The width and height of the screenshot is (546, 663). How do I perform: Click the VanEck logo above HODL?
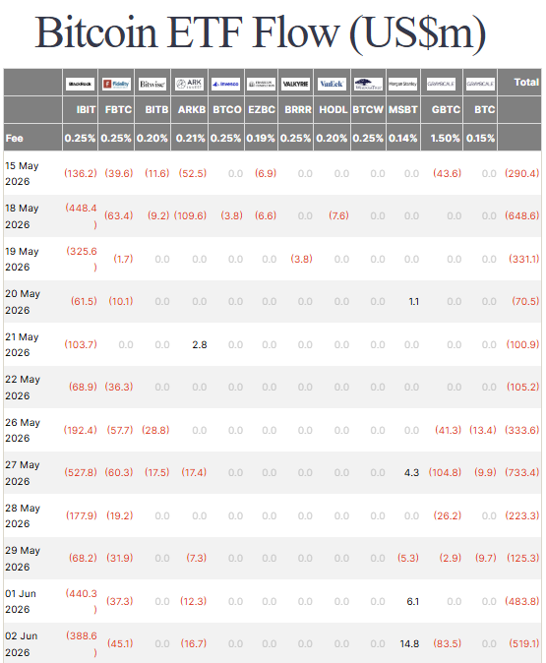tap(332, 84)
